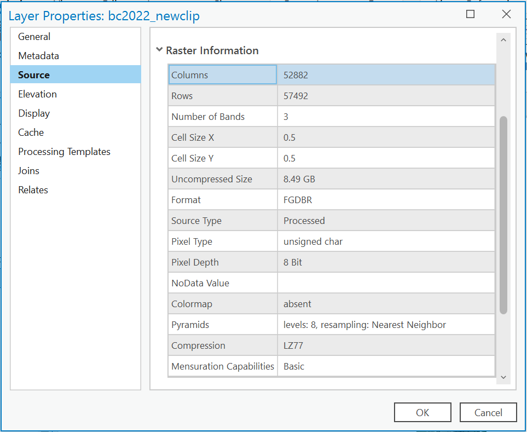Collapse the Raster Information section
The image size is (527, 432).
(x=159, y=50)
